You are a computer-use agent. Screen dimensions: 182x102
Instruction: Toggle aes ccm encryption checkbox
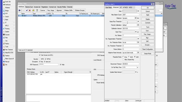point(45,62)
